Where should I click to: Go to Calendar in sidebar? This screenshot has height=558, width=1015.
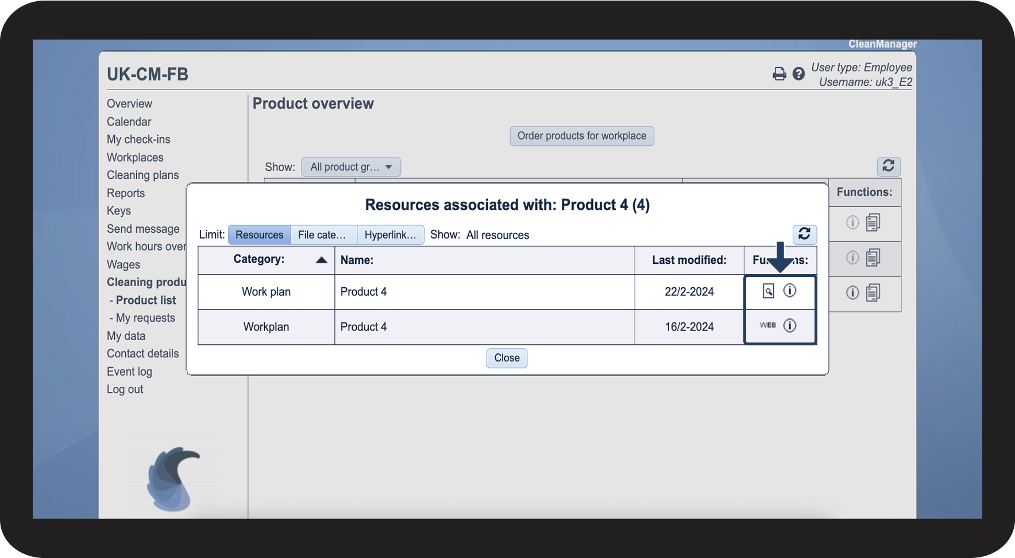pos(129,122)
